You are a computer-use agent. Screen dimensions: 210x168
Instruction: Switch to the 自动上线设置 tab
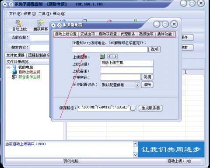click(x=66, y=34)
